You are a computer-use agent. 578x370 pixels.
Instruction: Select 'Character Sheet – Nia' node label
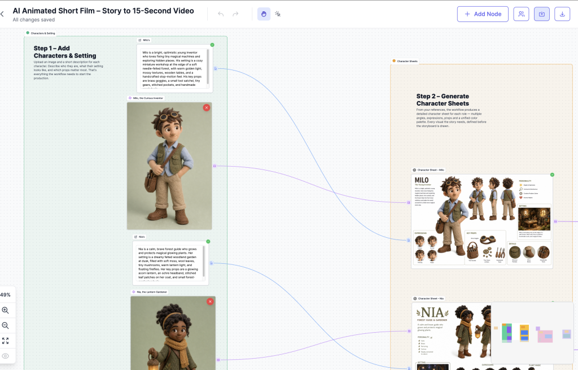[429, 298]
